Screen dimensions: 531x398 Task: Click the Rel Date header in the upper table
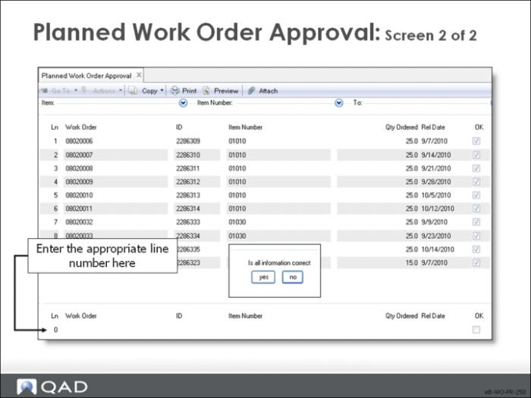click(433, 127)
